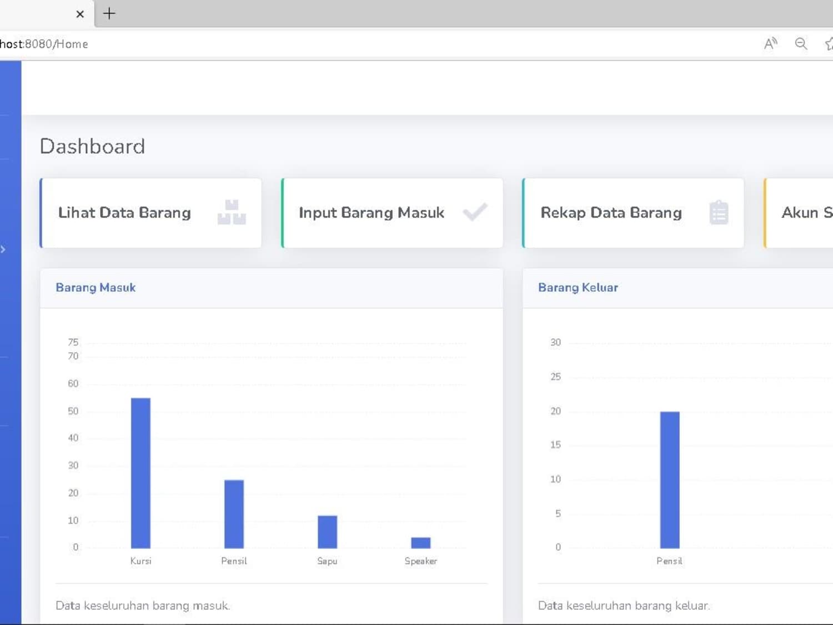Screen dimensions: 833x625
Task: Click the Pensil bar in Barang Keluar chart
Action: [x=670, y=480]
